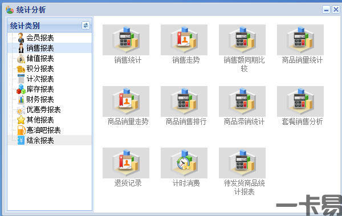Image resolution: width=342 pixels, height=216 pixels.
Task: Open the 销售额同期比较 report icon
Action: tap(242, 40)
